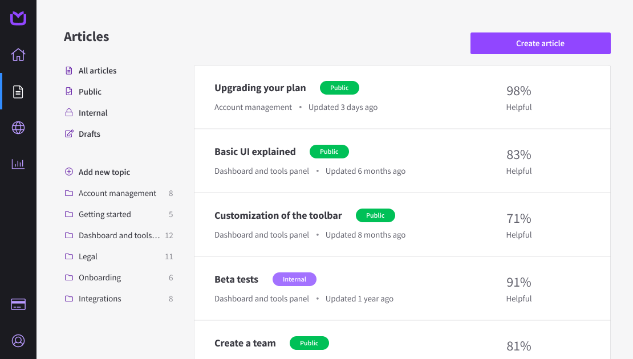Click the lock icon beside Internal

pos(68,112)
